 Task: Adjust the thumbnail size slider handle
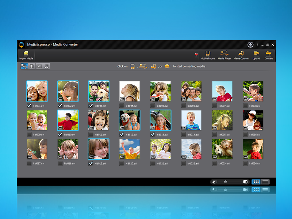click(x=225, y=182)
